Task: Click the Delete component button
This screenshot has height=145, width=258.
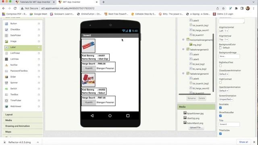Action: (202, 98)
